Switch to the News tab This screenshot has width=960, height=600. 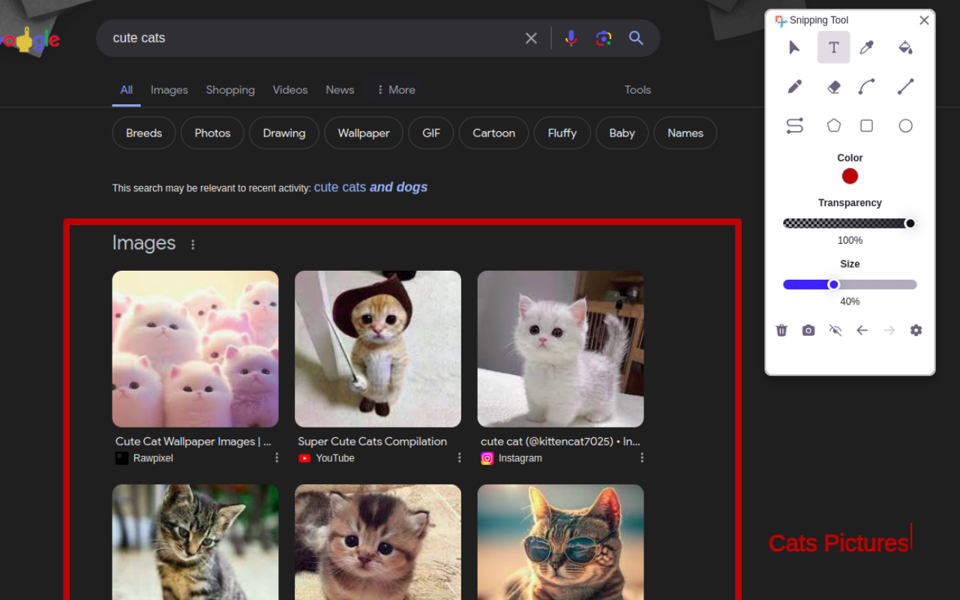coord(340,90)
